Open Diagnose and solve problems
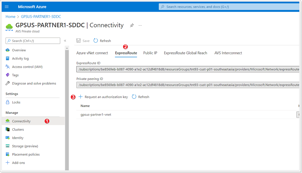Image resolution: width=302 pixels, height=173 pixels. (34, 83)
